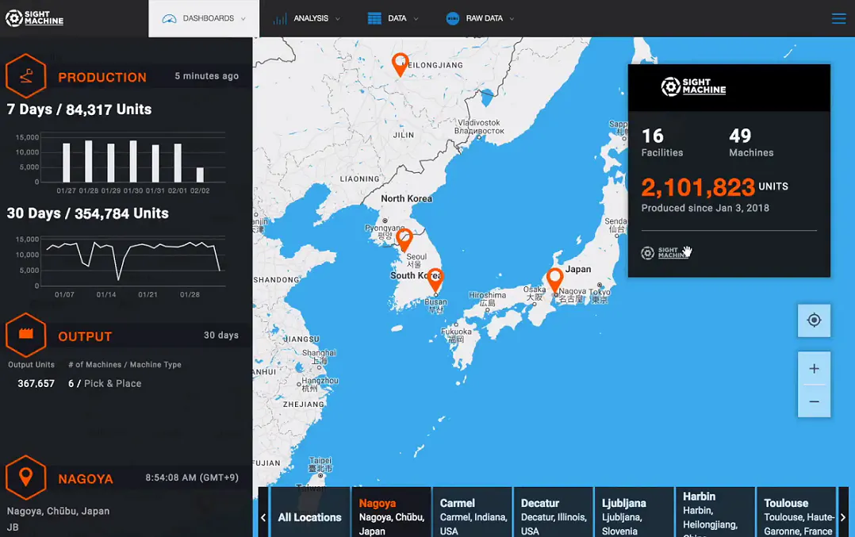The height and width of the screenshot is (537, 855).
Task: Click the 6 / Pick & Place value
Action: [105, 383]
